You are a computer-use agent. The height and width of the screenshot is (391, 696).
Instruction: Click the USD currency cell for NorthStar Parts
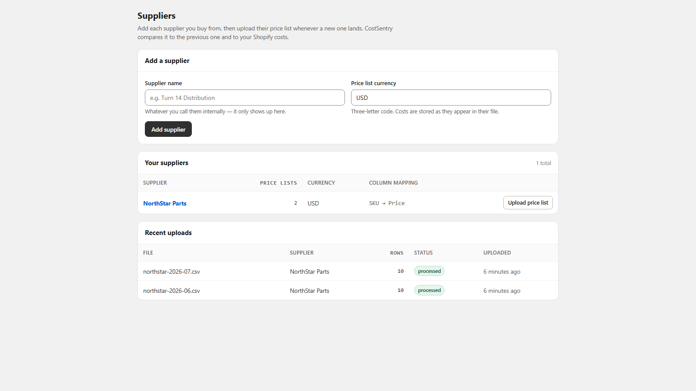tap(313, 203)
